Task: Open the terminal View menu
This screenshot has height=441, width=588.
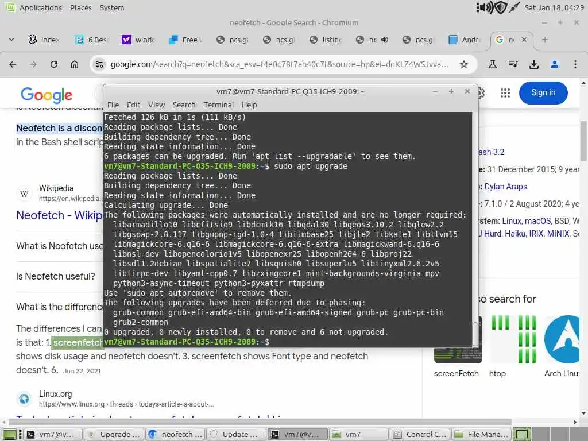Action: point(156,105)
